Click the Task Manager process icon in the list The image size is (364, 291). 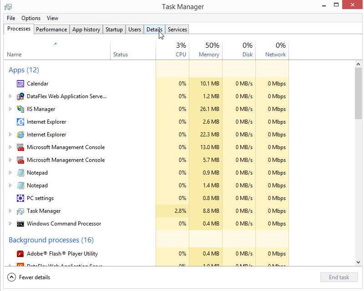point(20,211)
